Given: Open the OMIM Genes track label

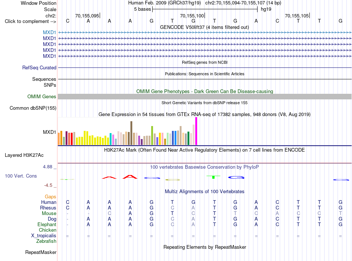Looking at the screenshot, I should point(41,97).
